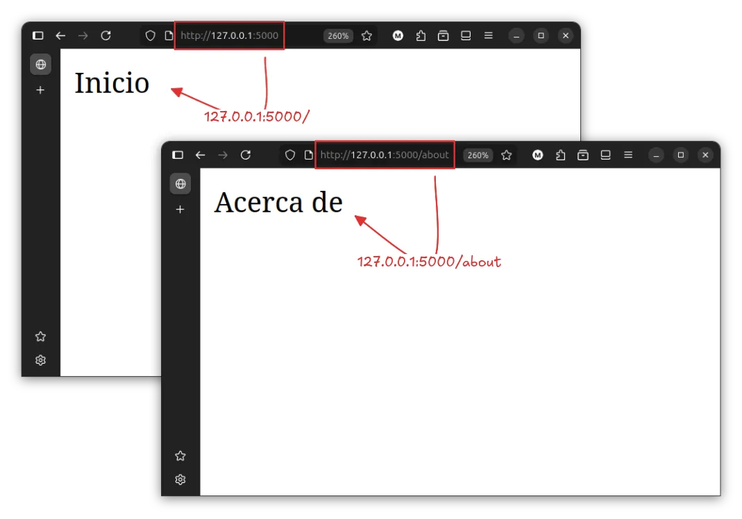Viewport: 742px width, 519px height.
Task: Click the round M icon in the Acerca de toolbar
Action: 537,155
